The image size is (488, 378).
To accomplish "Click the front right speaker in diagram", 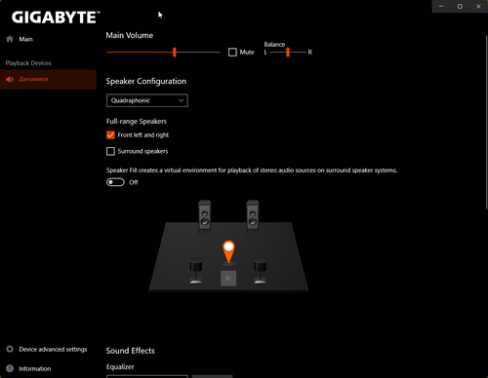I will 253,214.
